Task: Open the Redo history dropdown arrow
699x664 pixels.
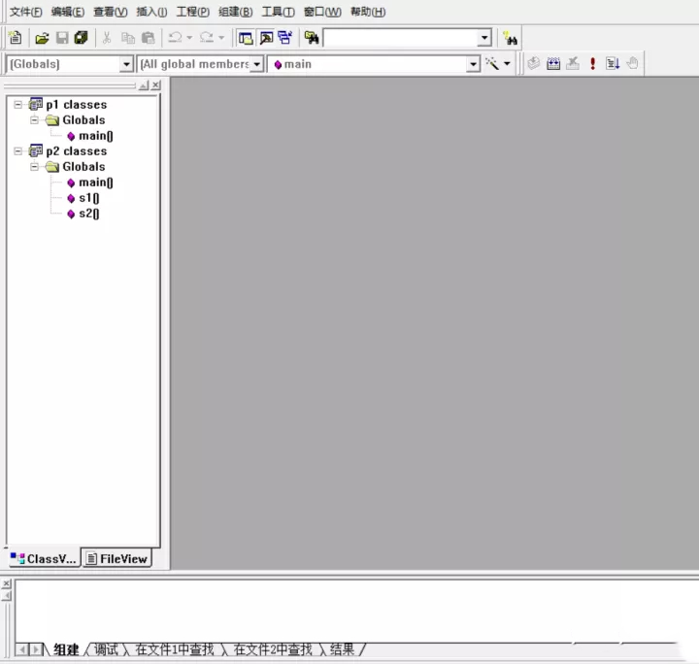Action: [x=221, y=38]
